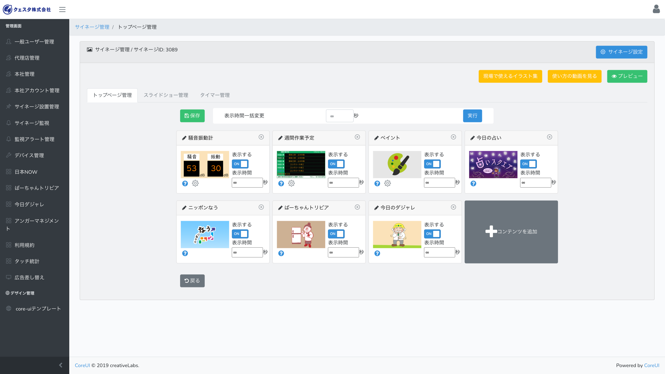Click the pencil edit icon beside ニッポンなう
The height and width of the screenshot is (374, 665).
tap(184, 208)
